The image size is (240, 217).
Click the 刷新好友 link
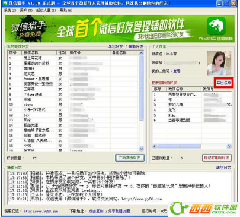coord(136,46)
